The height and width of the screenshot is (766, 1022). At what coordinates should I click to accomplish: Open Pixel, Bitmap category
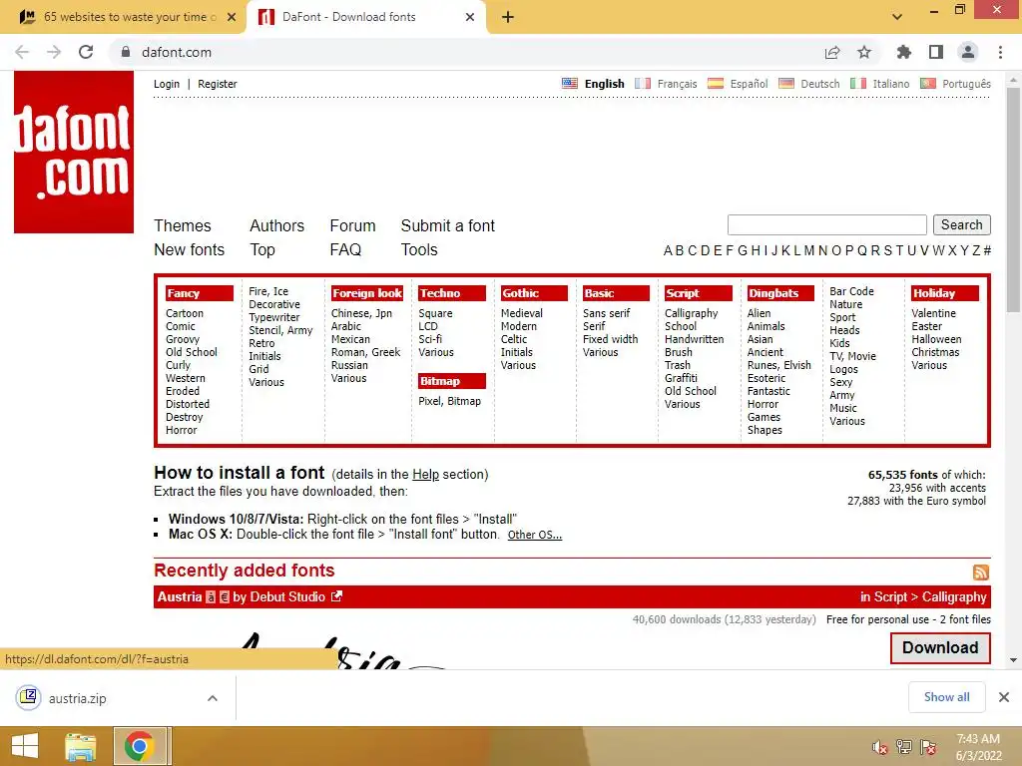[450, 401]
